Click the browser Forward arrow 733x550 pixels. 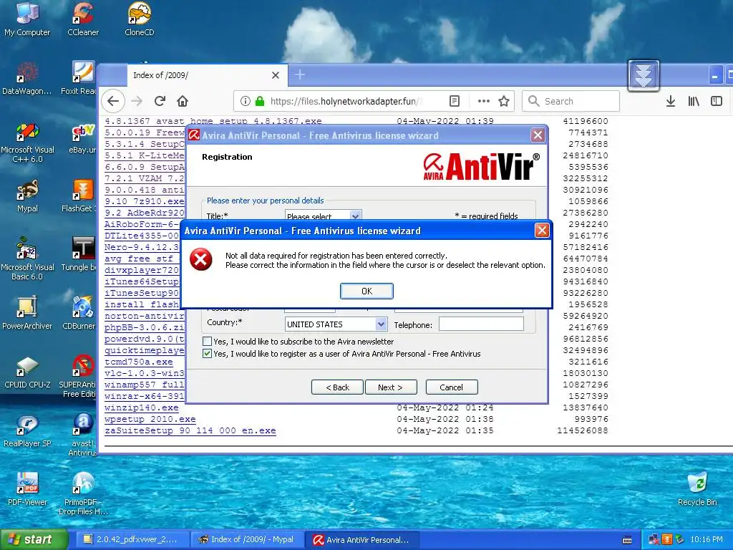click(137, 101)
